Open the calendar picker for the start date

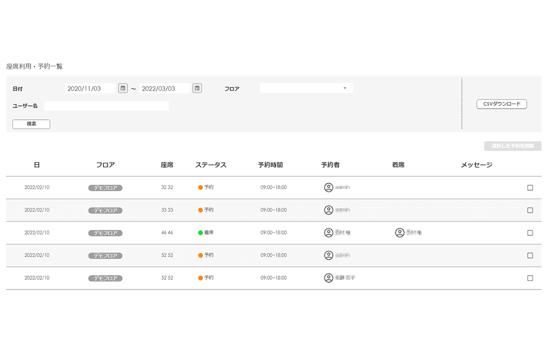pyautogui.click(x=123, y=88)
